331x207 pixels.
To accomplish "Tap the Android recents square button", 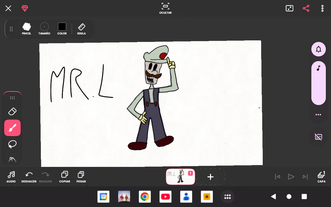I will (x=304, y=197).
